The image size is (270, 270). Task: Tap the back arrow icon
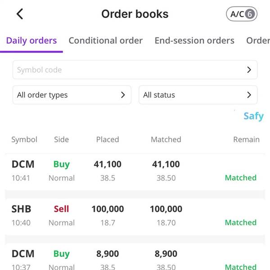coord(20,14)
